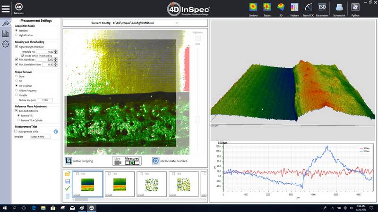Open the Contour view
Viewport: 378px width, 212px height.
click(x=253, y=9)
